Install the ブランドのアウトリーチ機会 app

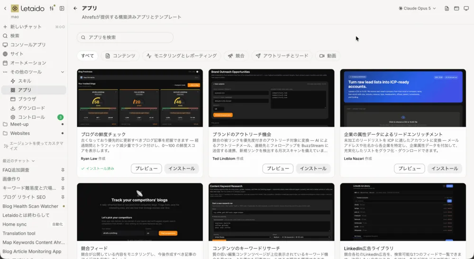tap(313, 168)
